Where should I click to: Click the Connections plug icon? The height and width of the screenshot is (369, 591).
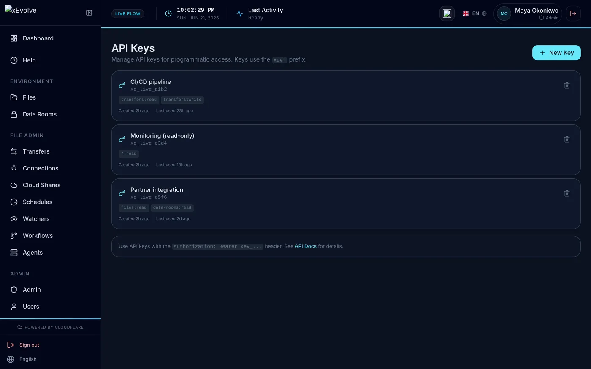tap(14, 168)
